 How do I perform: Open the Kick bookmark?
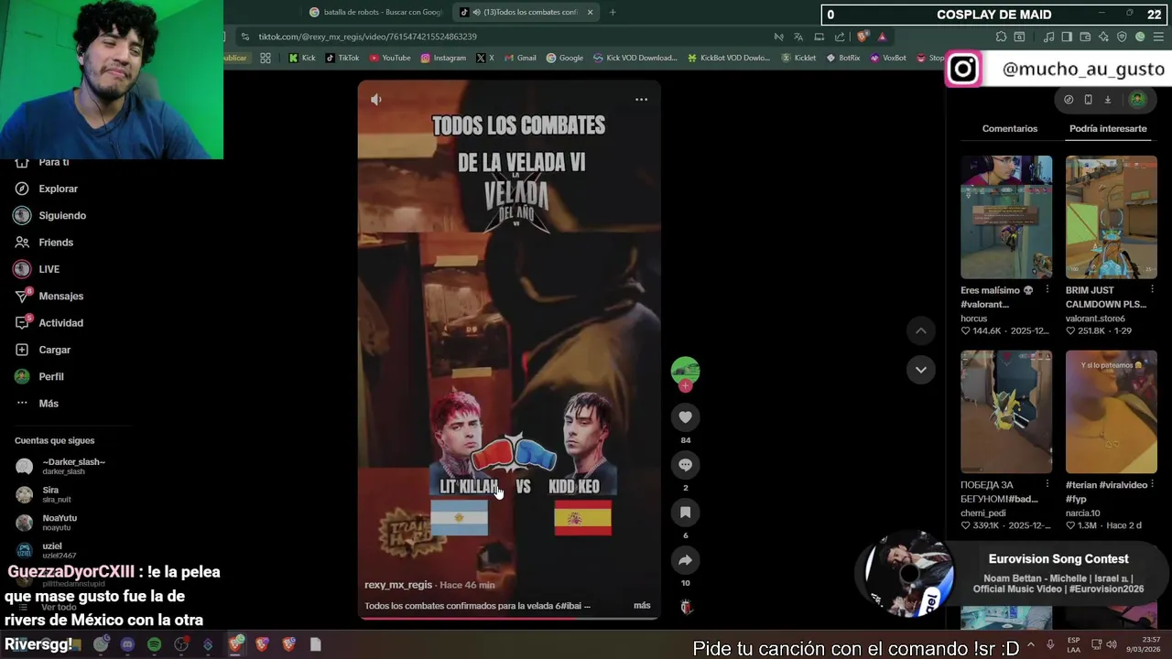click(x=302, y=58)
